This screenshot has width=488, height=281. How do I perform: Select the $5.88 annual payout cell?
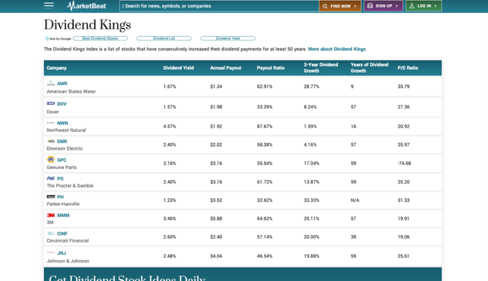216,218
